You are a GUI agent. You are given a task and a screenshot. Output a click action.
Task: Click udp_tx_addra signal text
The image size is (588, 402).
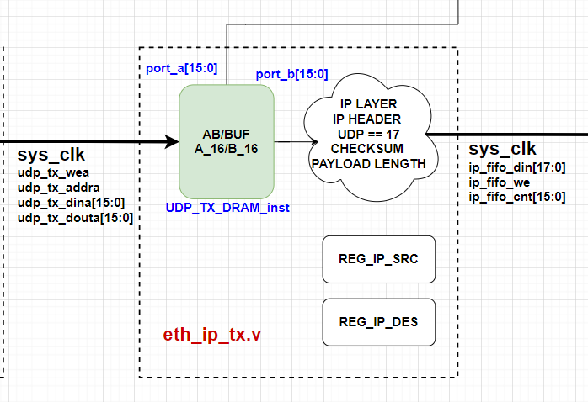pyautogui.click(x=59, y=188)
